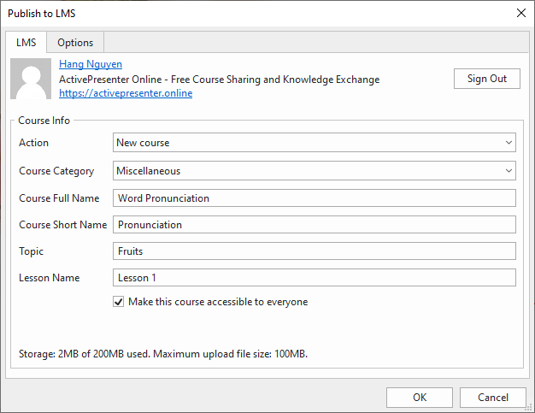Click the Sign Out button
The width and height of the screenshot is (535, 413).
click(487, 79)
